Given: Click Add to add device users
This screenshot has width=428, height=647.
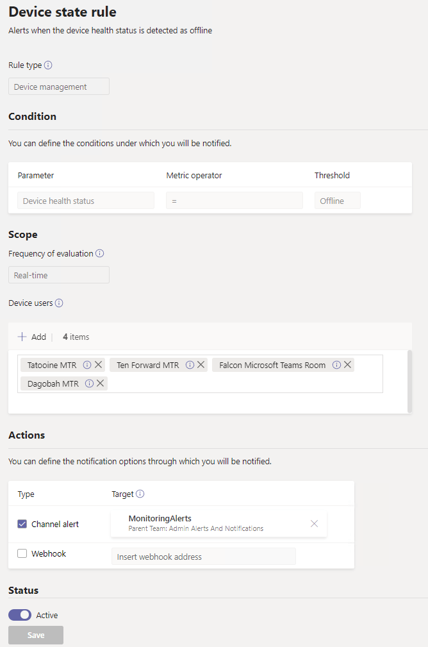Looking at the screenshot, I should pyautogui.click(x=32, y=337).
